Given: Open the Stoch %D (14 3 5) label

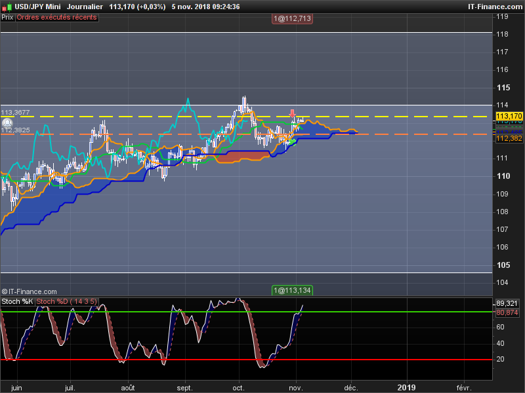Looking at the screenshot, I should [66, 301].
